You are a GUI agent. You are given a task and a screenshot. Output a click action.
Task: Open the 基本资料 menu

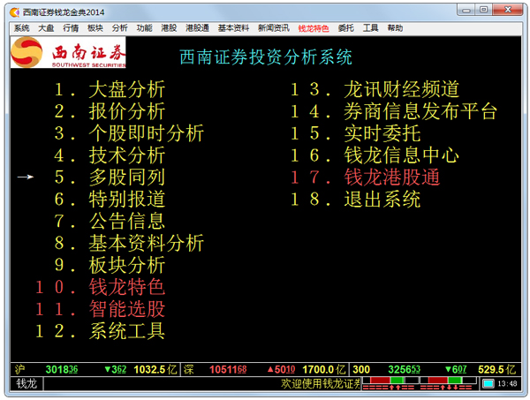pos(233,28)
